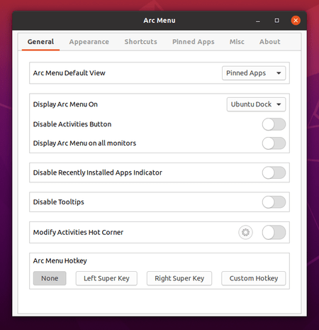Screen dimensions: 319x330
Task: Enable Display Arc Menu on all monitors
Action: coord(274,143)
